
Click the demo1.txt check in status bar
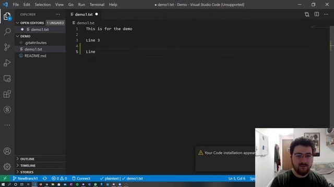132,179
